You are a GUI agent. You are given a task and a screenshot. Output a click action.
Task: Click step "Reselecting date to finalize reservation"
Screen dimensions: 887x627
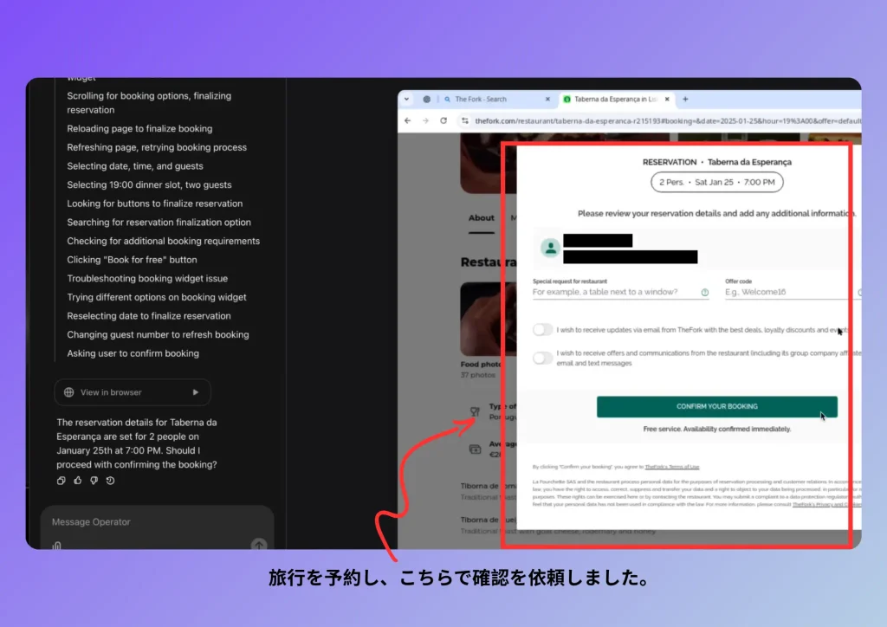(x=149, y=316)
